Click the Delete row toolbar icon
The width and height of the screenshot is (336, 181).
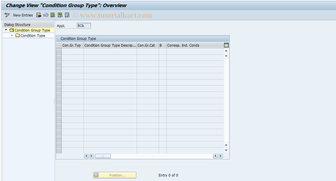click(39, 15)
